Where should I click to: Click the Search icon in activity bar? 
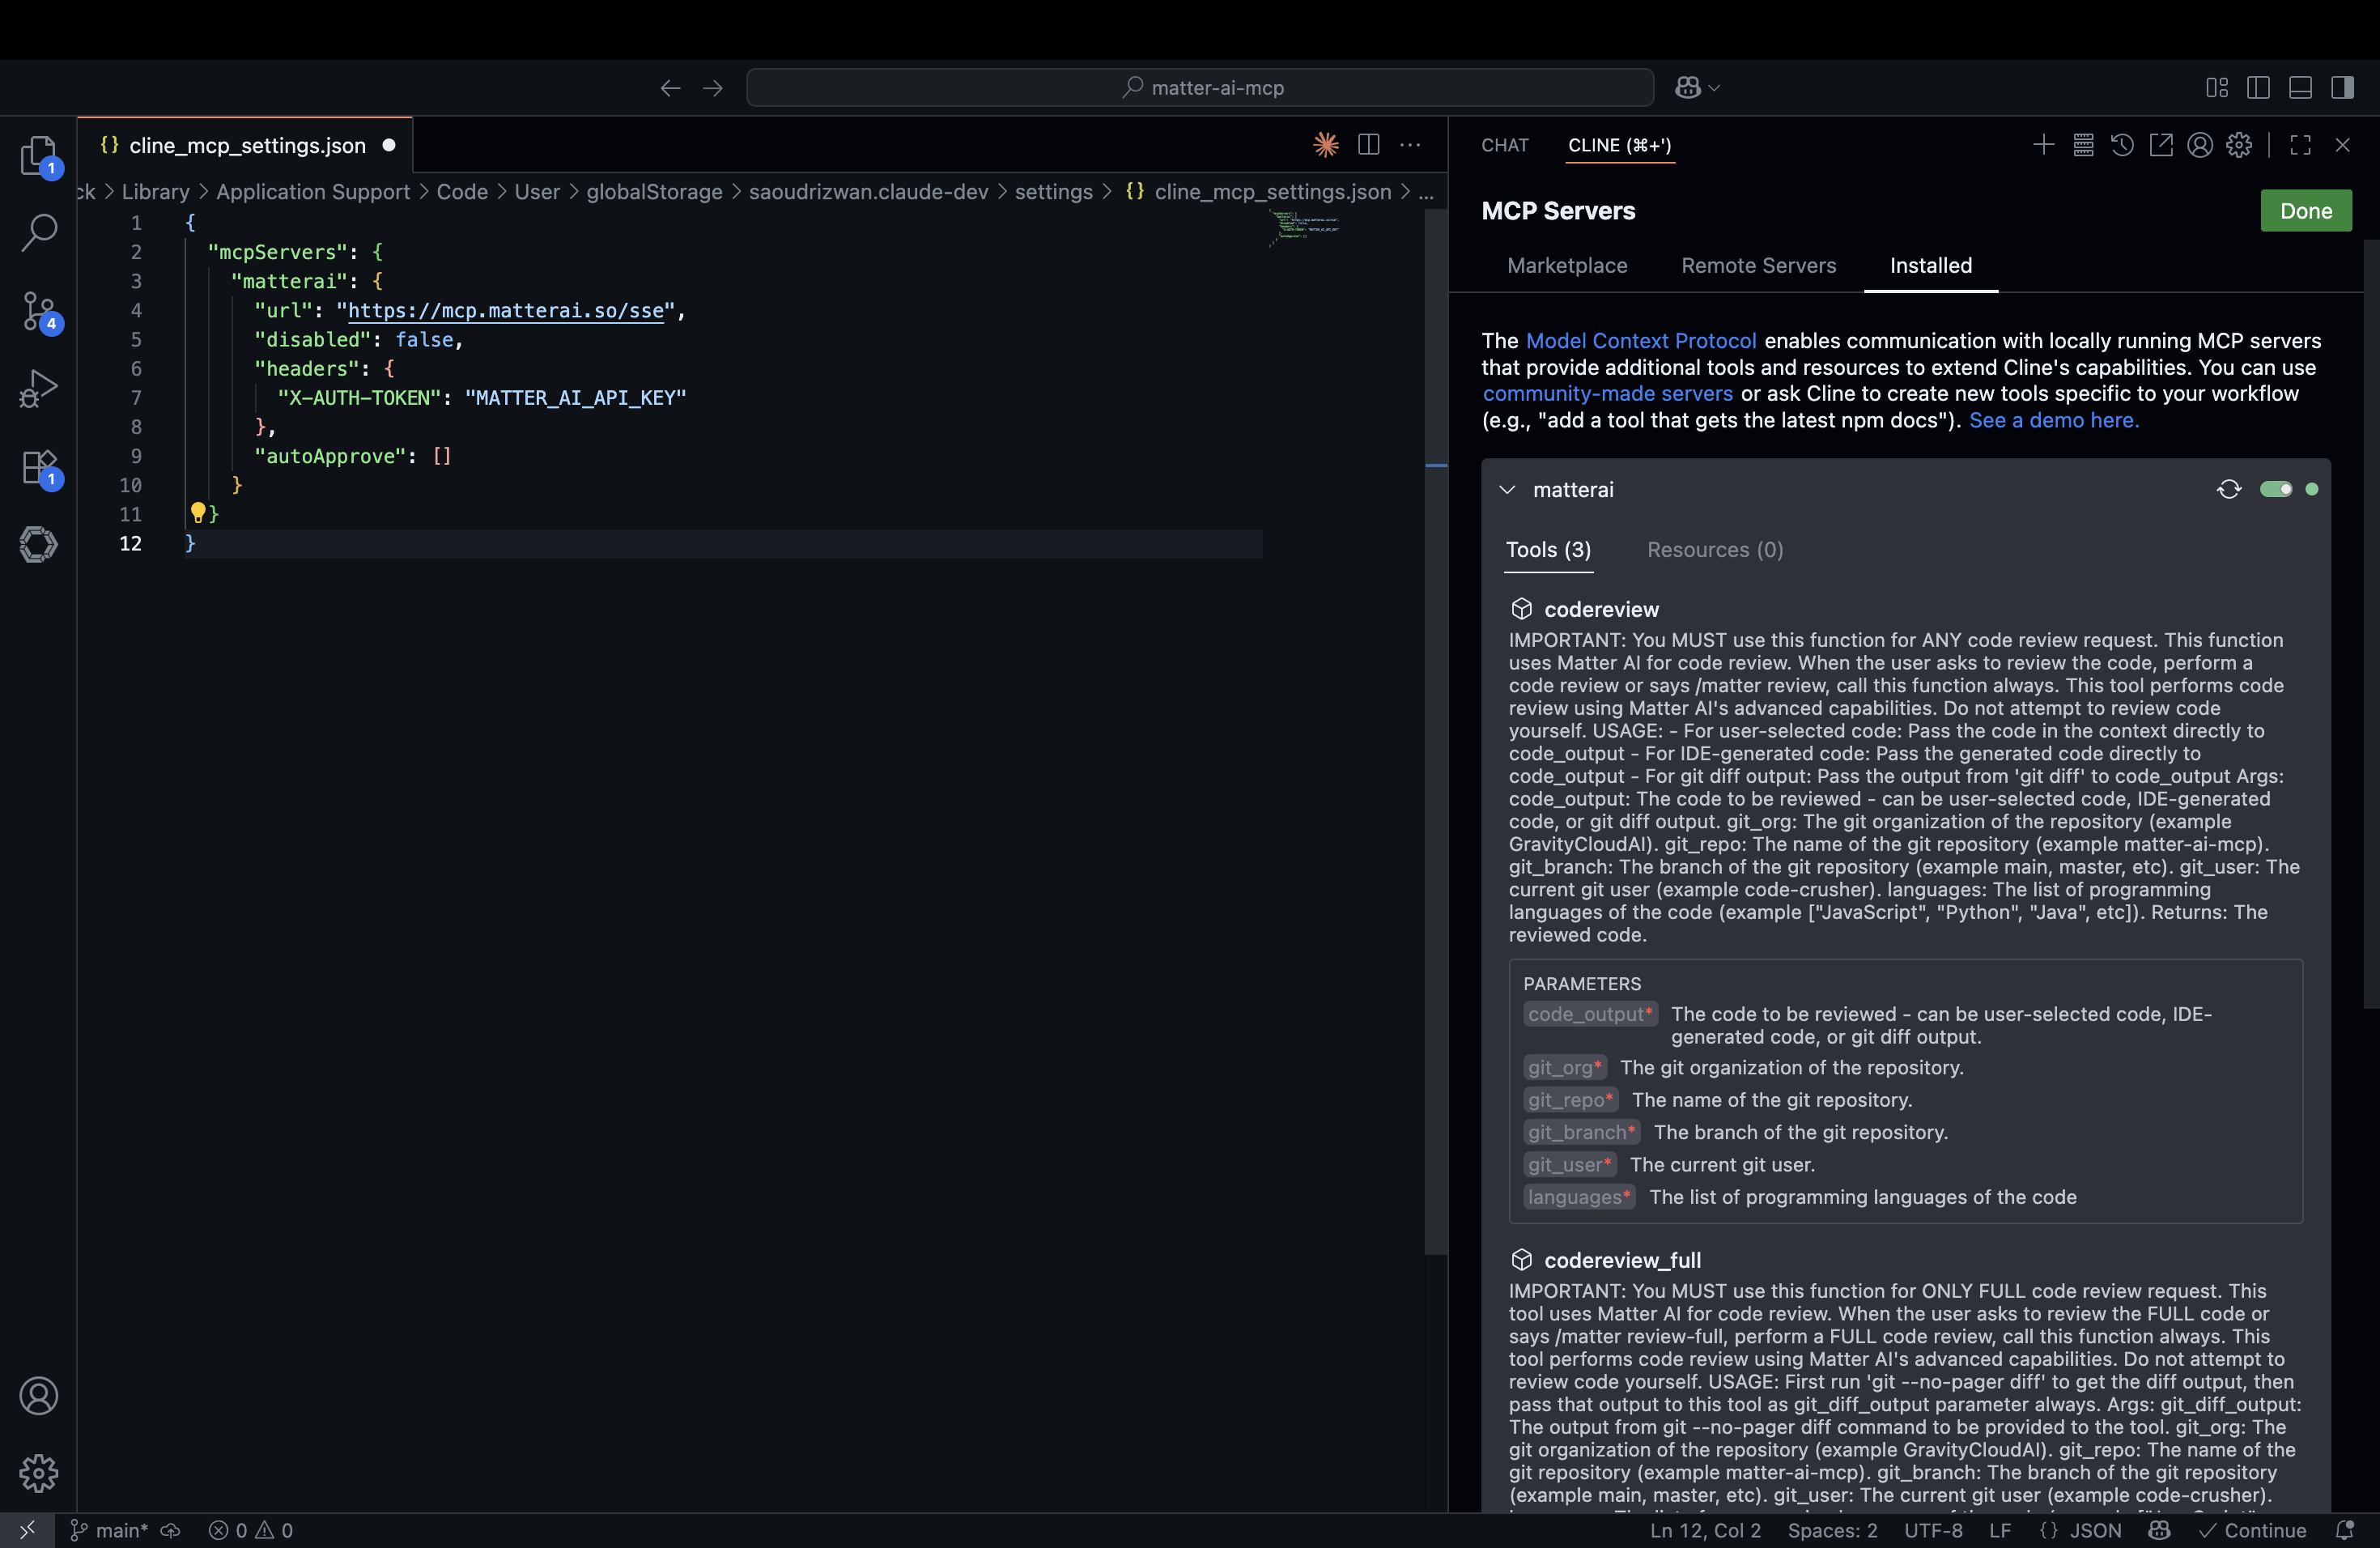tap(39, 232)
